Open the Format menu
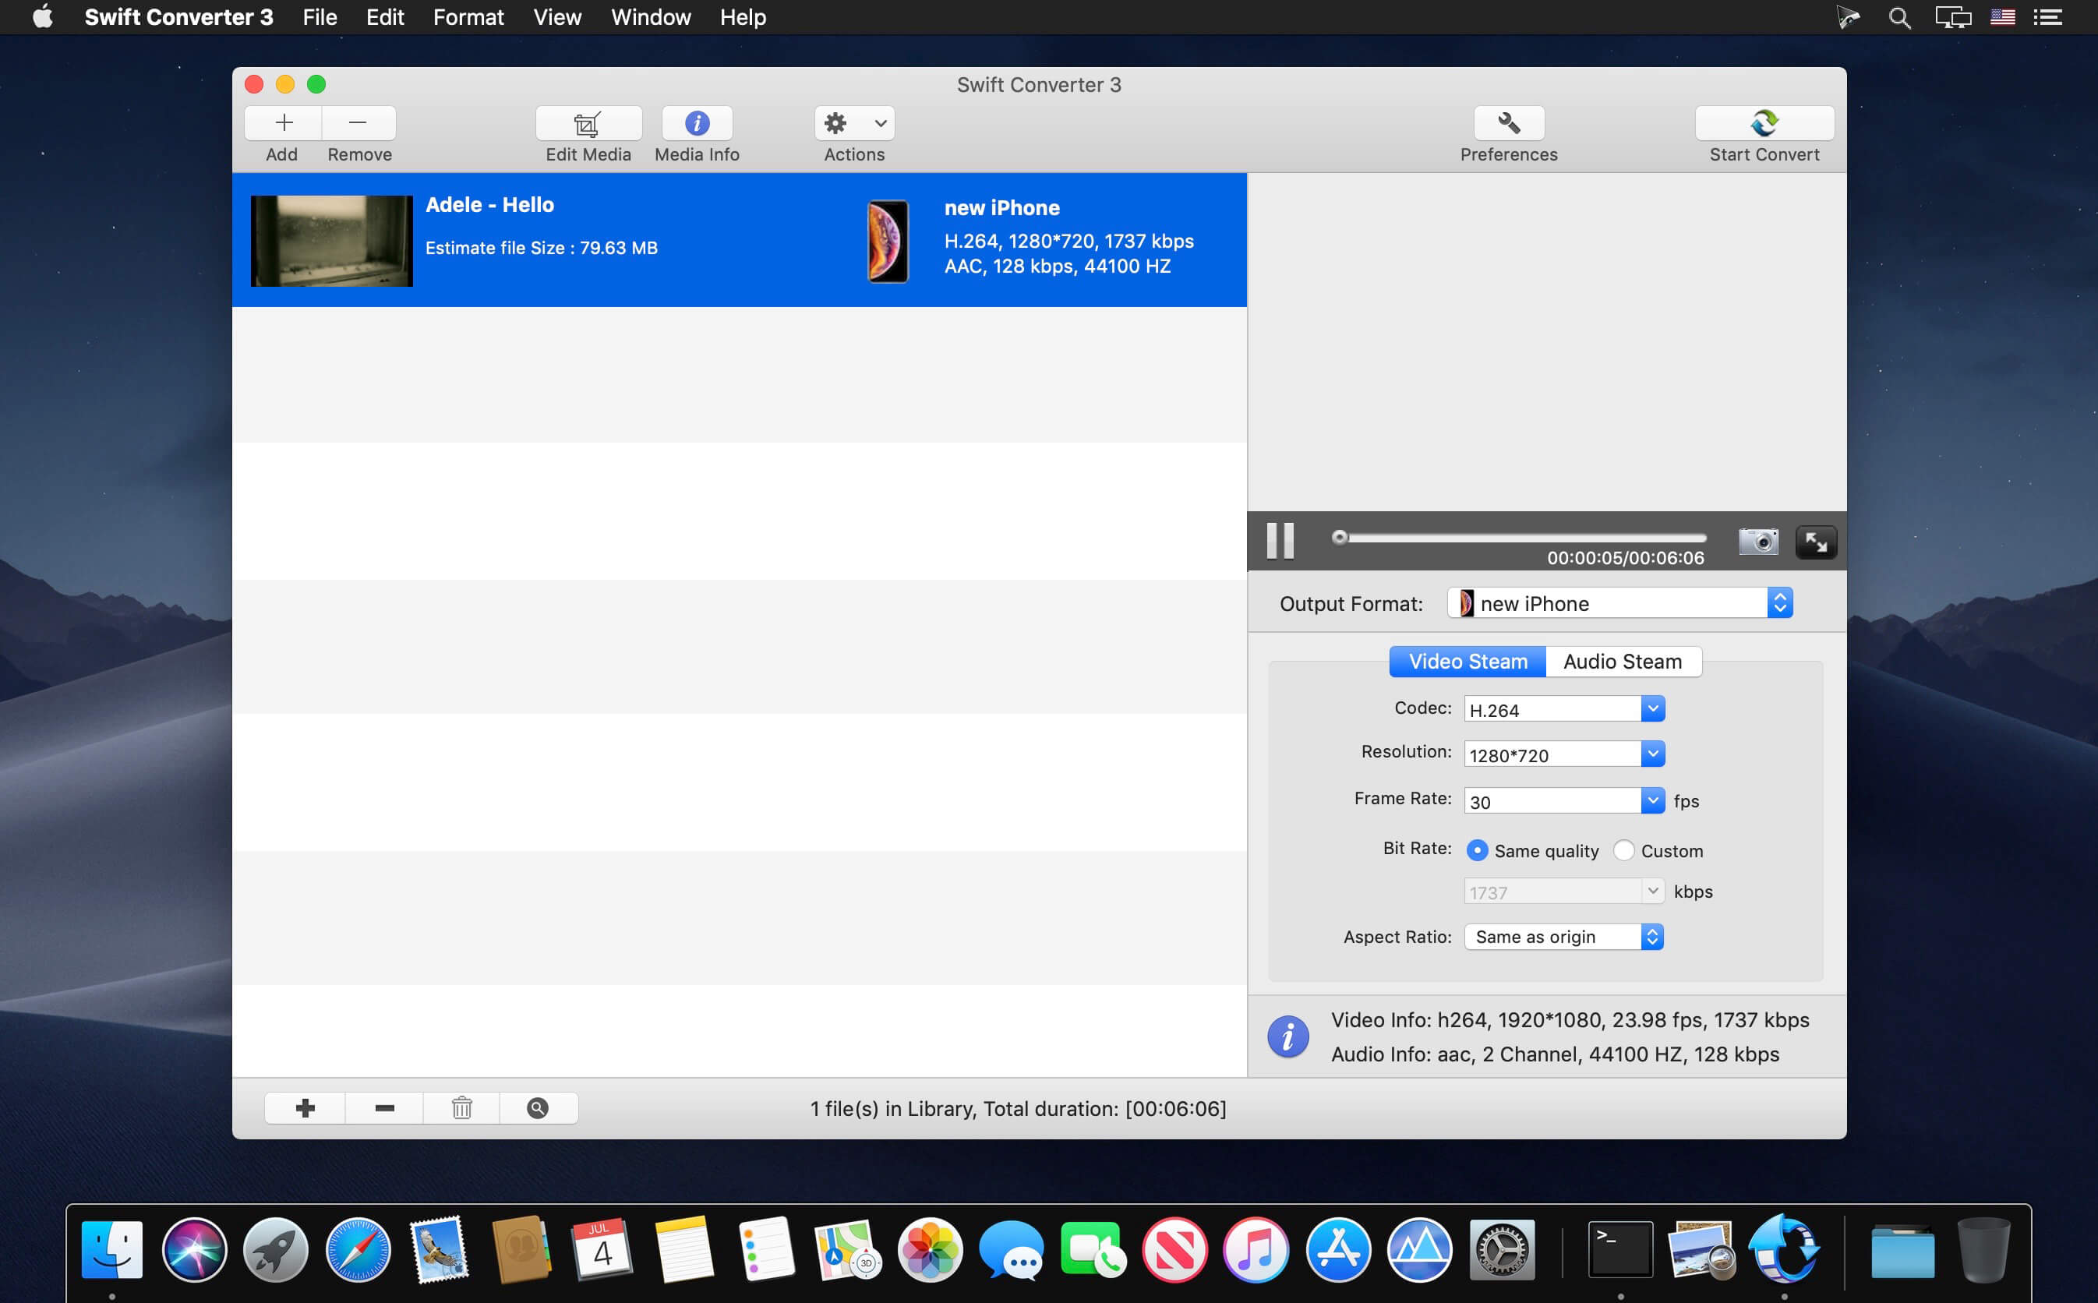2098x1303 pixels. click(x=468, y=17)
